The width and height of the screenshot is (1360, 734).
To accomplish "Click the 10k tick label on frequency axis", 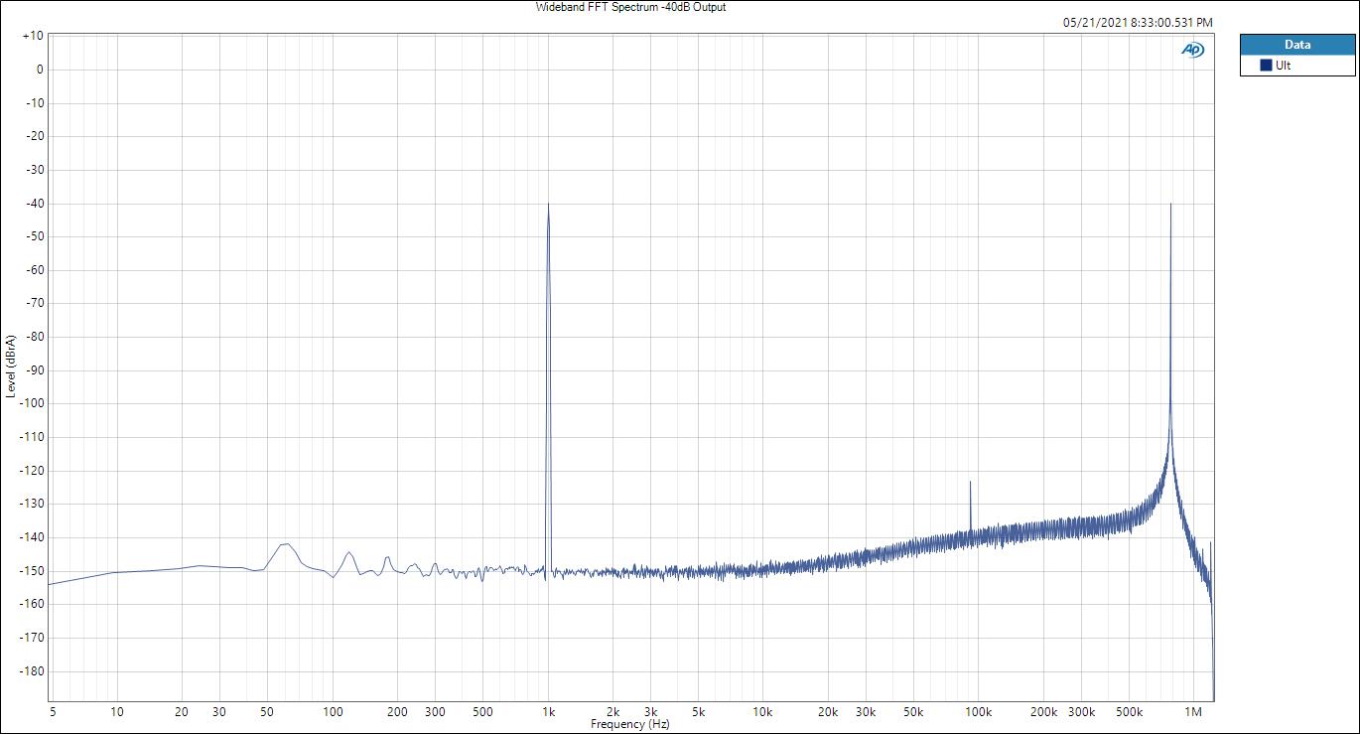I will coord(762,712).
